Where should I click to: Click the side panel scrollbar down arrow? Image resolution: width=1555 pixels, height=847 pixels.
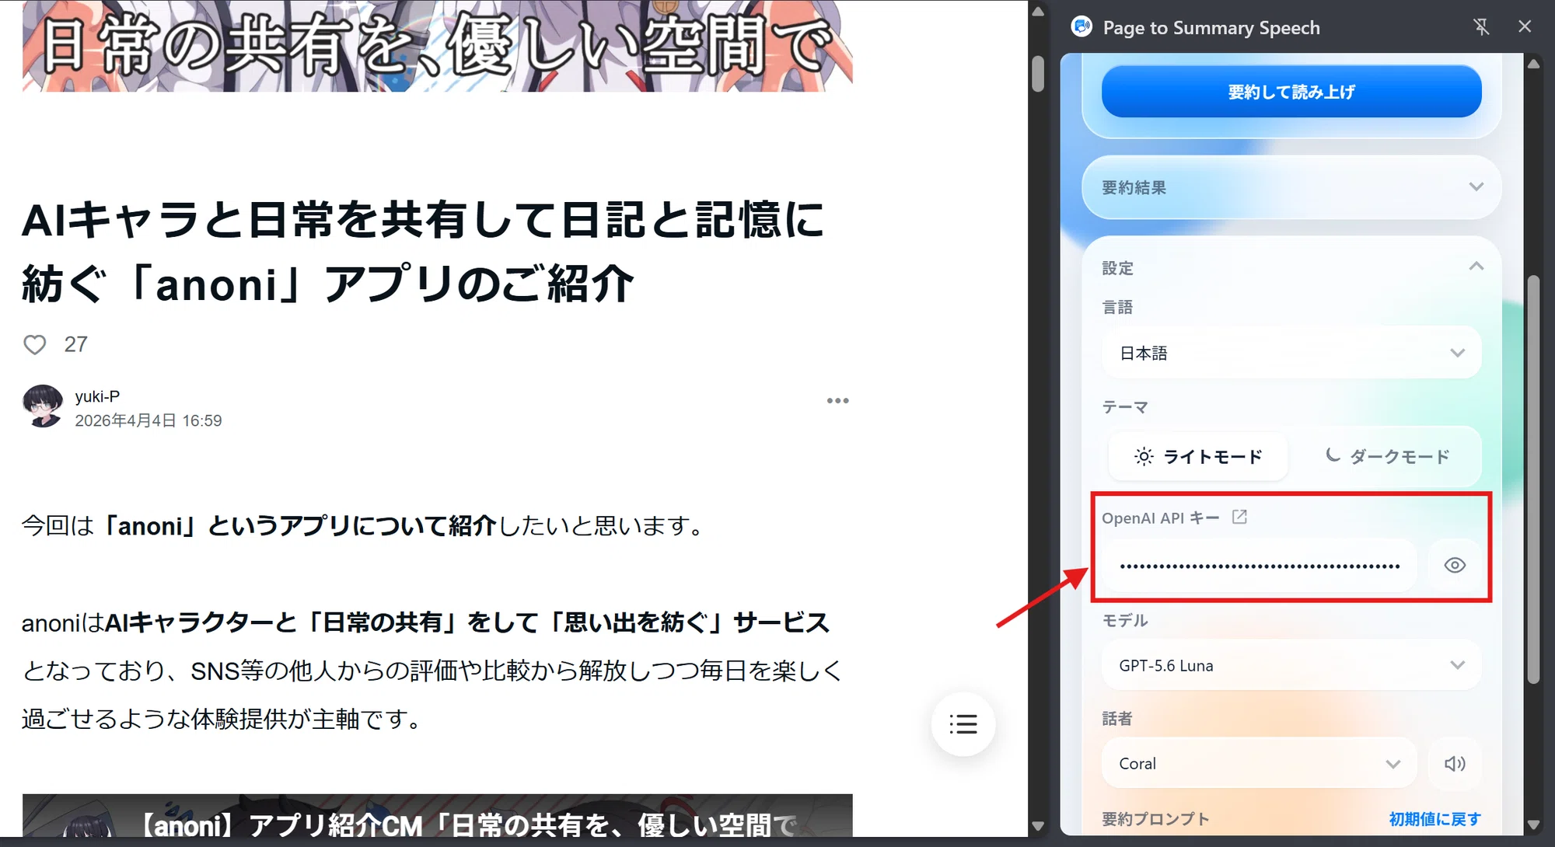(x=1533, y=825)
